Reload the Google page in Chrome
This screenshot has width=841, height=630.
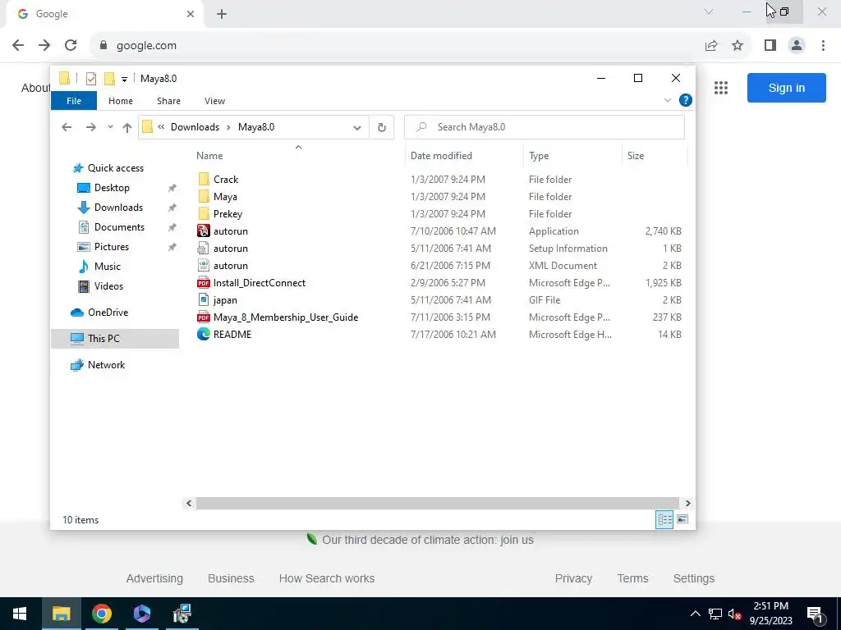(x=71, y=46)
